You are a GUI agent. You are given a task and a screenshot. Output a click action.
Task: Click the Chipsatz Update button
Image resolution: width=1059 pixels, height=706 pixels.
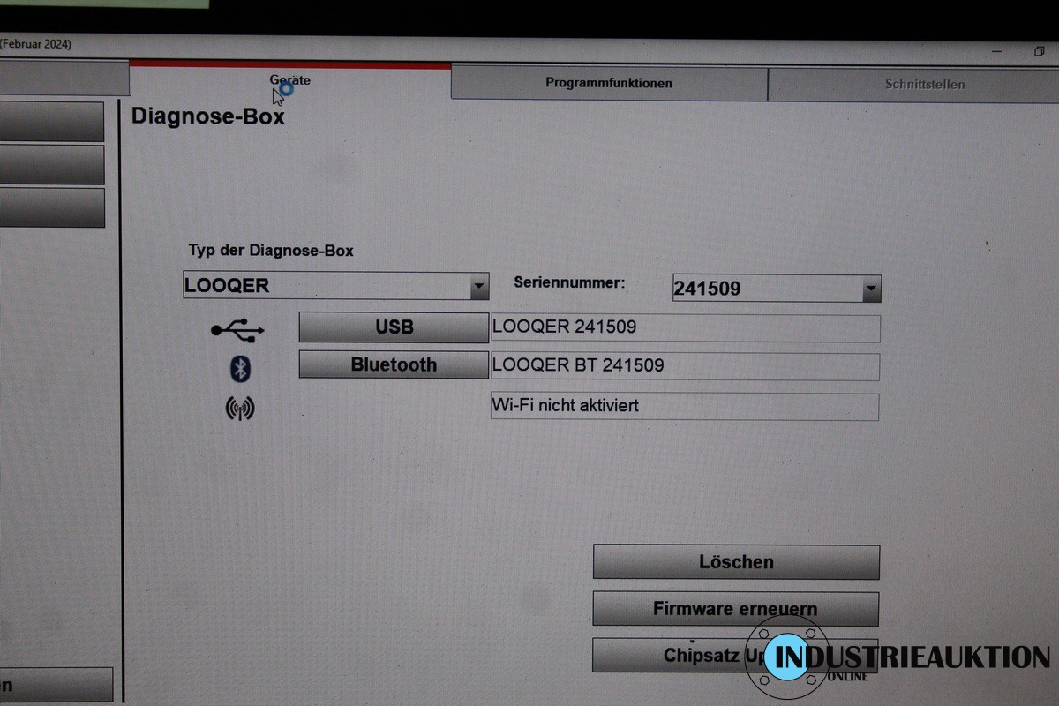point(735,656)
